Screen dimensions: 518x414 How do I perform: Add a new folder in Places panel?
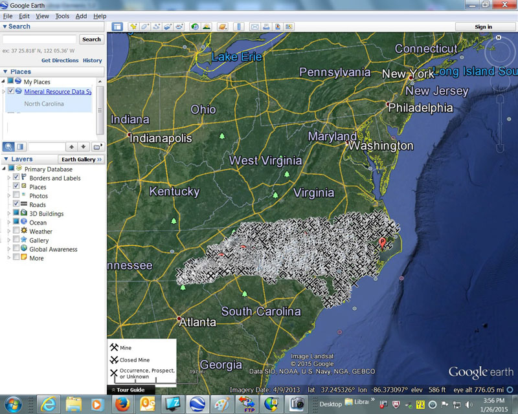pos(98,147)
